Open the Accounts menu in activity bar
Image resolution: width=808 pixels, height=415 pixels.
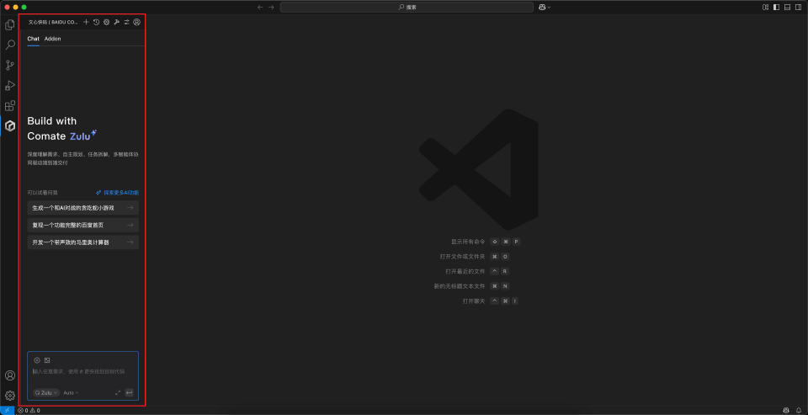coord(10,375)
